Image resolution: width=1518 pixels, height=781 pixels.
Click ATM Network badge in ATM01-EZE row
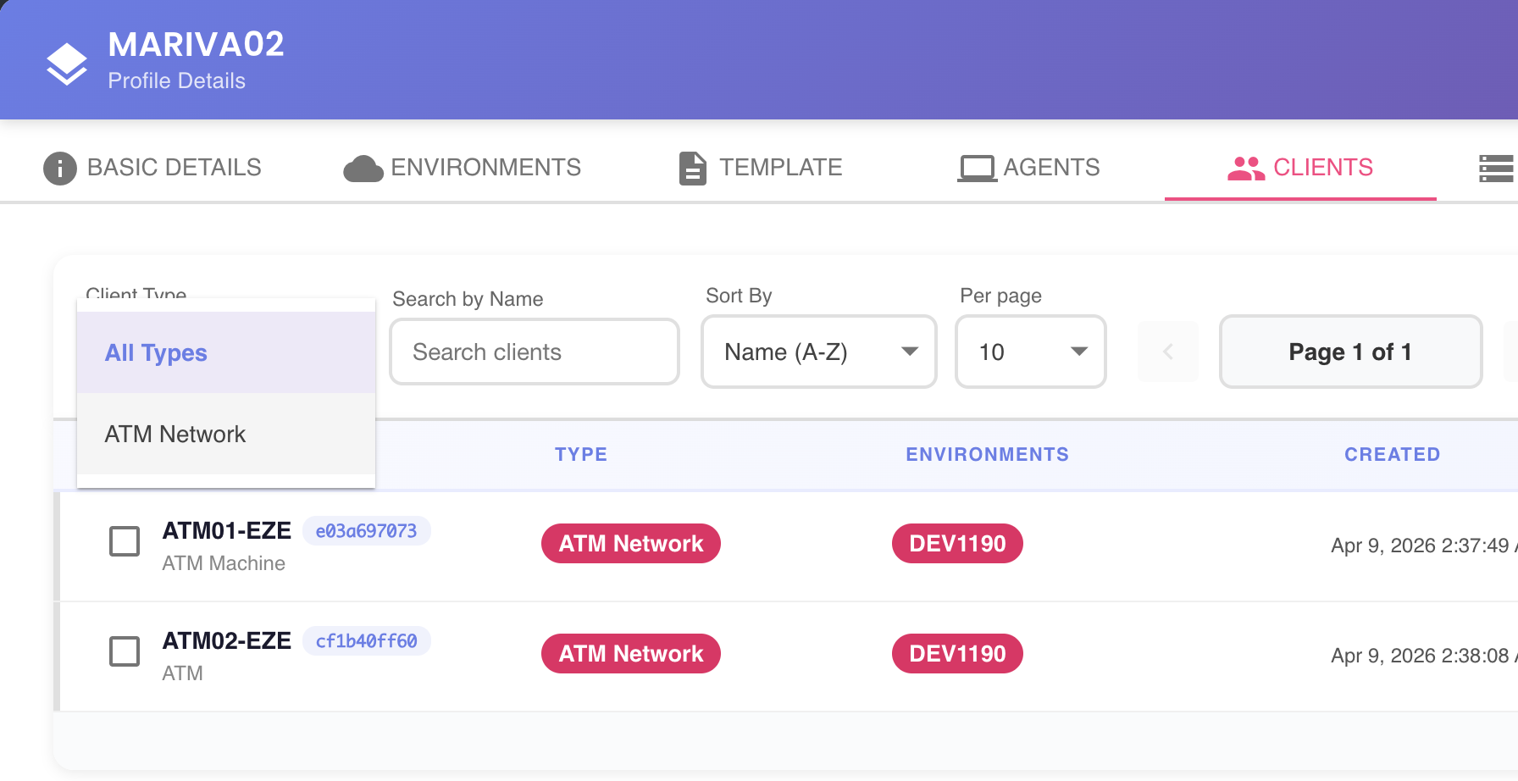[x=631, y=543]
